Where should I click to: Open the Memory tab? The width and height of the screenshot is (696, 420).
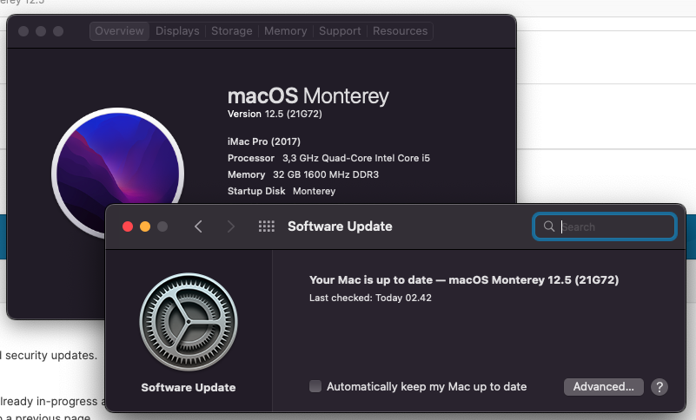tap(285, 31)
